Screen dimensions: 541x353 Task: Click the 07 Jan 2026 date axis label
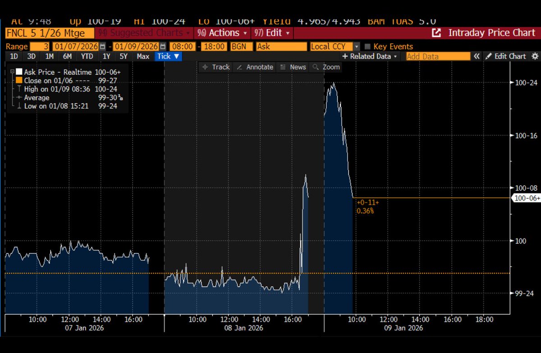pos(84,328)
